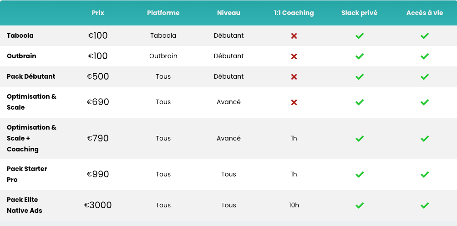
Task: Click red cross in Optimisation & Scale row
Action: click(294, 102)
